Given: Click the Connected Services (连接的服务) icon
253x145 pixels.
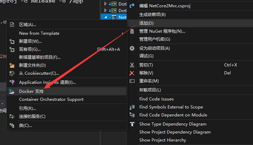Looking at the screenshot, I should 12,116.
